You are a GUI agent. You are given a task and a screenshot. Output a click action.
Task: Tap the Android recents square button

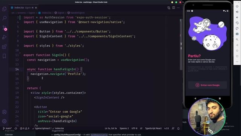pyautogui.click(x=220, y=98)
